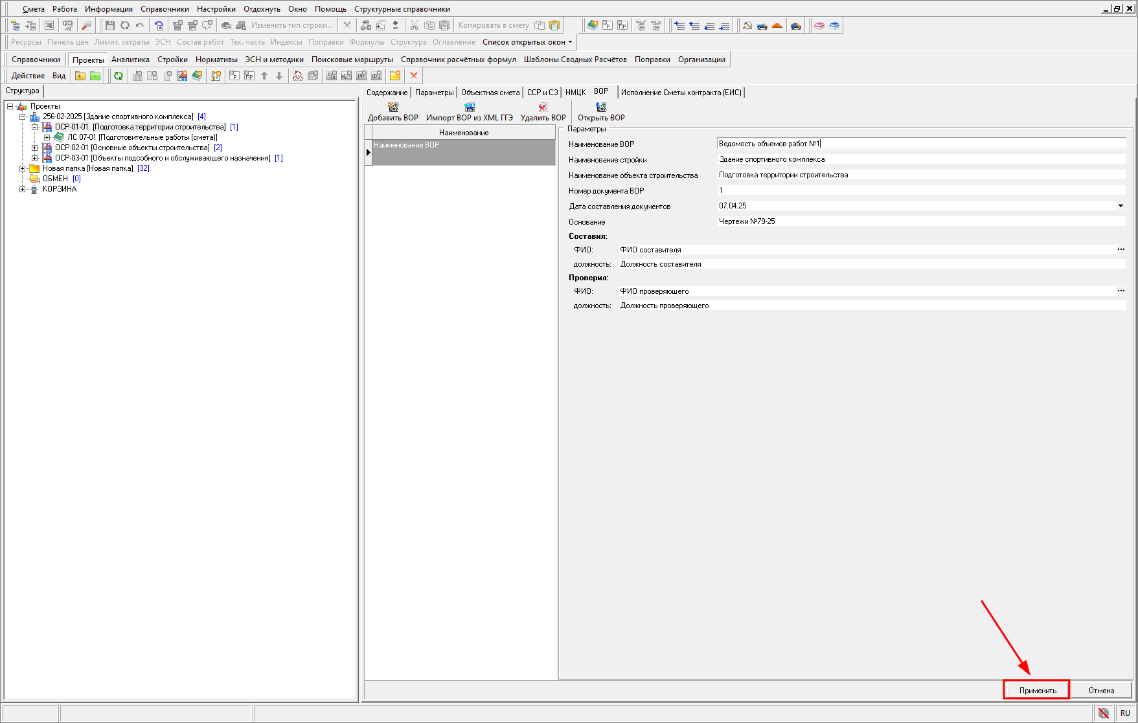Image resolution: width=1138 pixels, height=723 pixels.
Task: Click the magnifying glass search icon
Action: coord(85,25)
